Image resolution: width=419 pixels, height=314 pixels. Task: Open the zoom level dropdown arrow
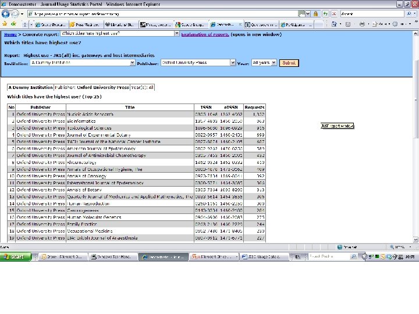pyautogui.click(x=410, y=247)
